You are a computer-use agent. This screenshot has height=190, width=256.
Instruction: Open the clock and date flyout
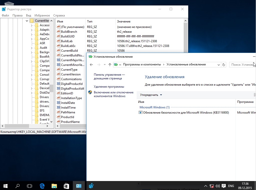pyautogui.click(x=245, y=186)
